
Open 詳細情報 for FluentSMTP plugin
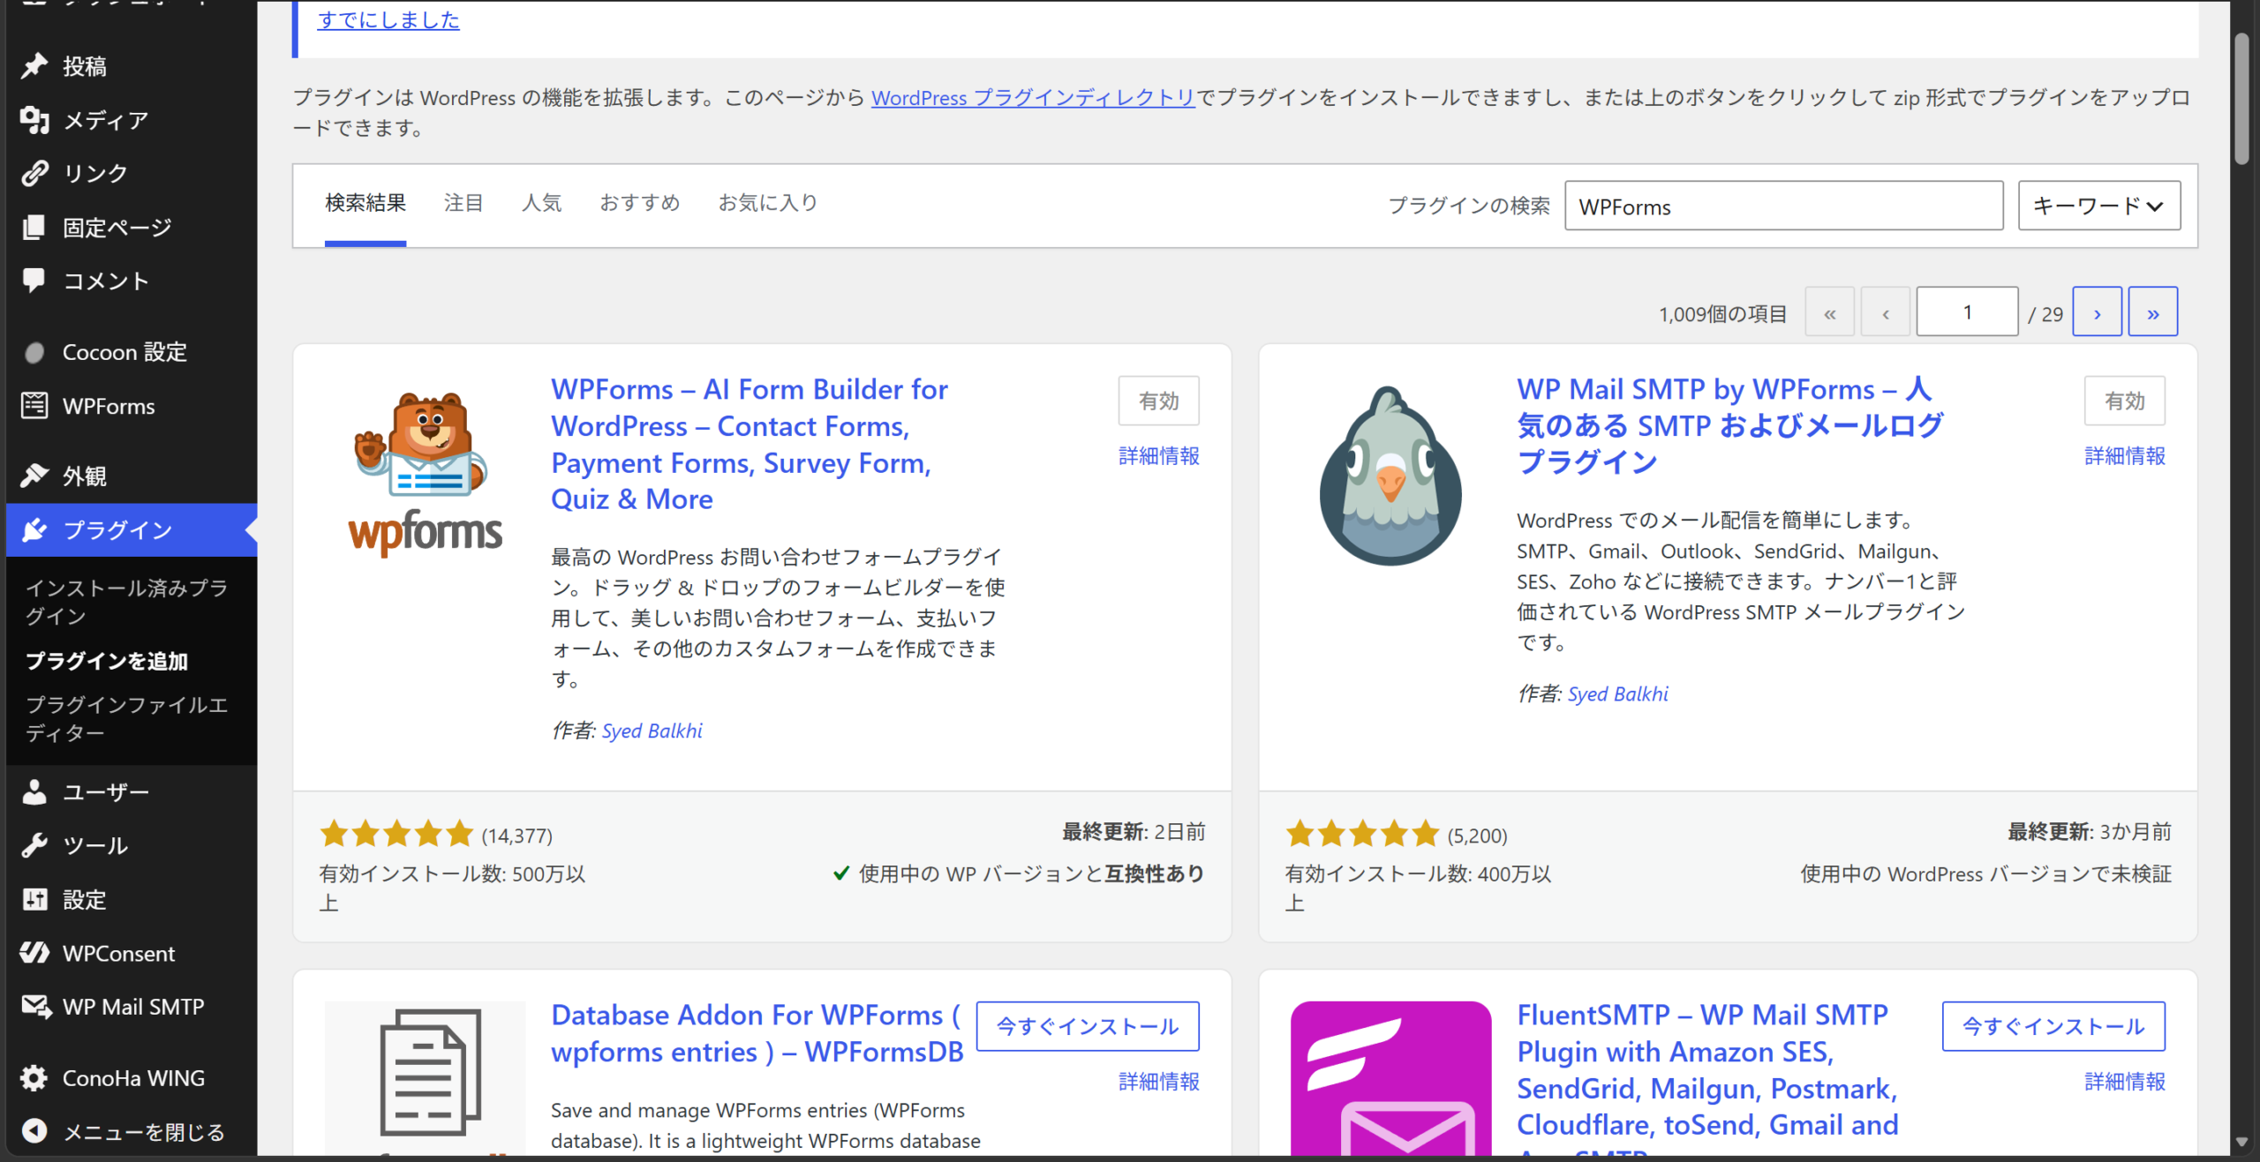point(2124,1082)
